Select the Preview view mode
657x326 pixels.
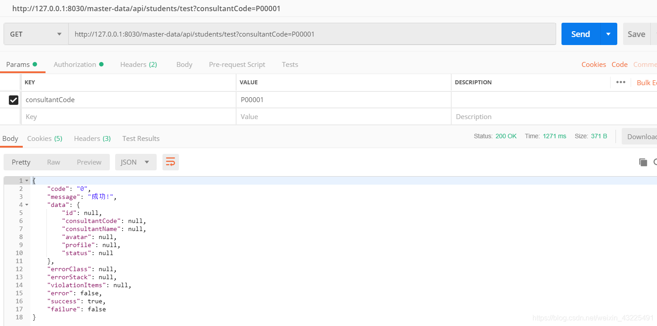tap(89, 162)
